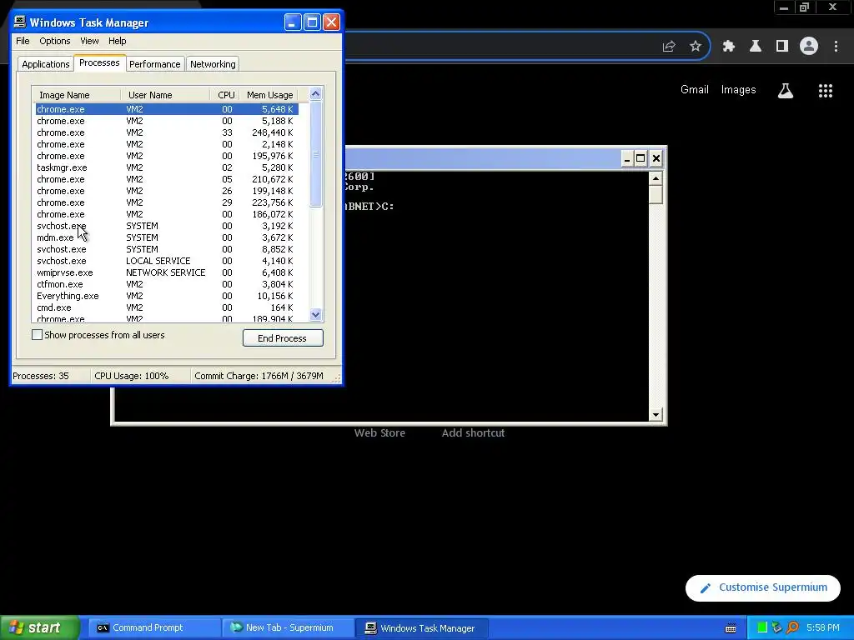
Task: Click Command Prompt scroll up arrow
Action: 656,178
